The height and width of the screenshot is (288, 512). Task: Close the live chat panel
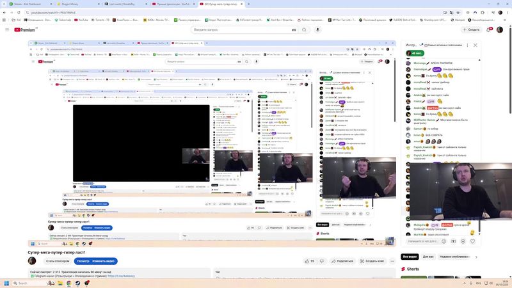[476, 45]
